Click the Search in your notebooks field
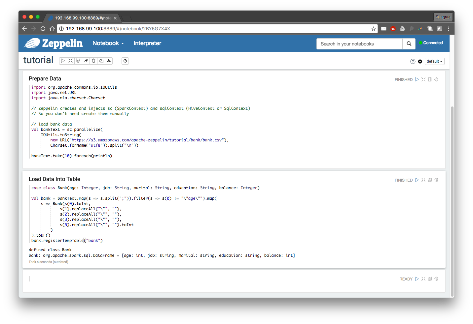Image resolution: width=473 pixels, height=324 pixels. click(x=359, y=44)
